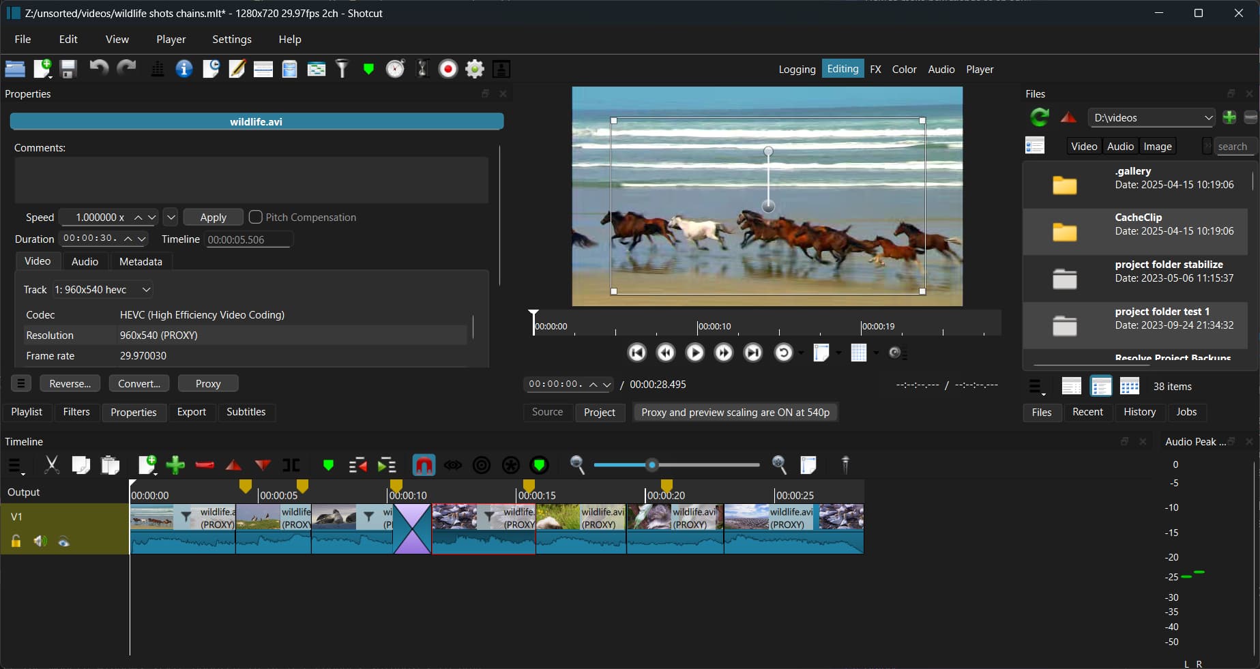Click the timeline Copy icon
Screen dimensions: 1260x669
(x=81, y=465)
